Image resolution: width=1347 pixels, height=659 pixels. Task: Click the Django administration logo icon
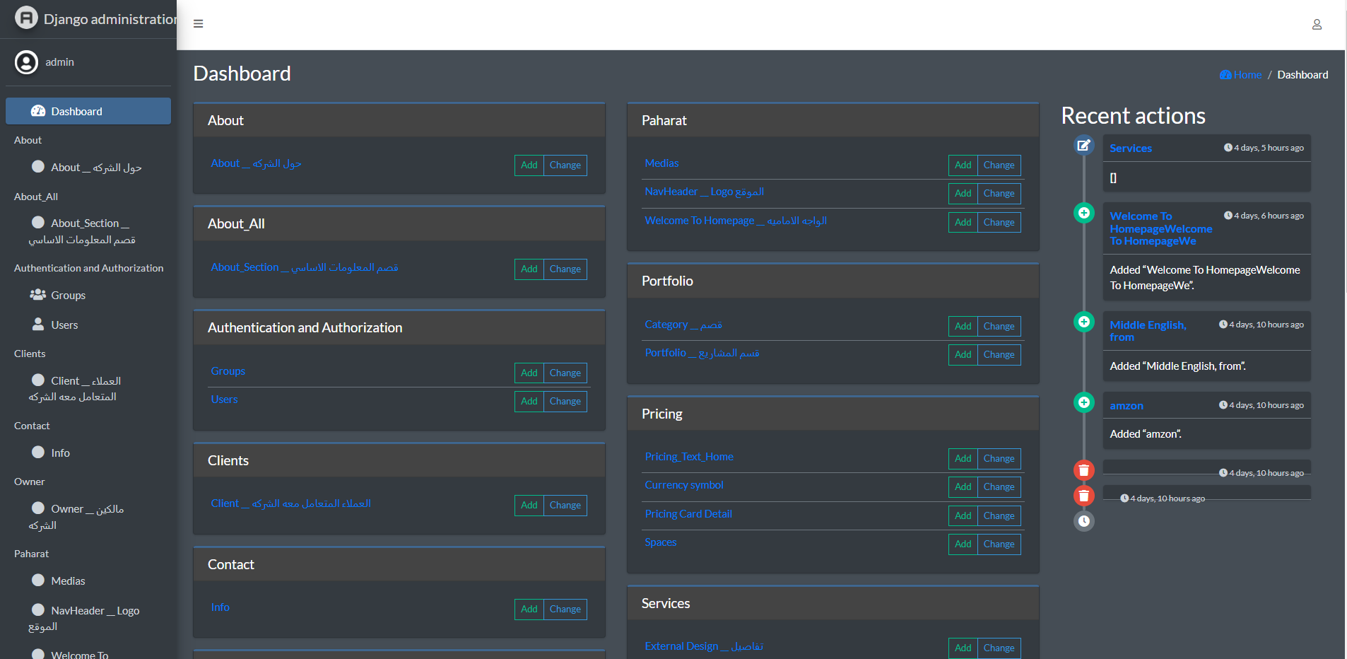[x=26, y=18]
